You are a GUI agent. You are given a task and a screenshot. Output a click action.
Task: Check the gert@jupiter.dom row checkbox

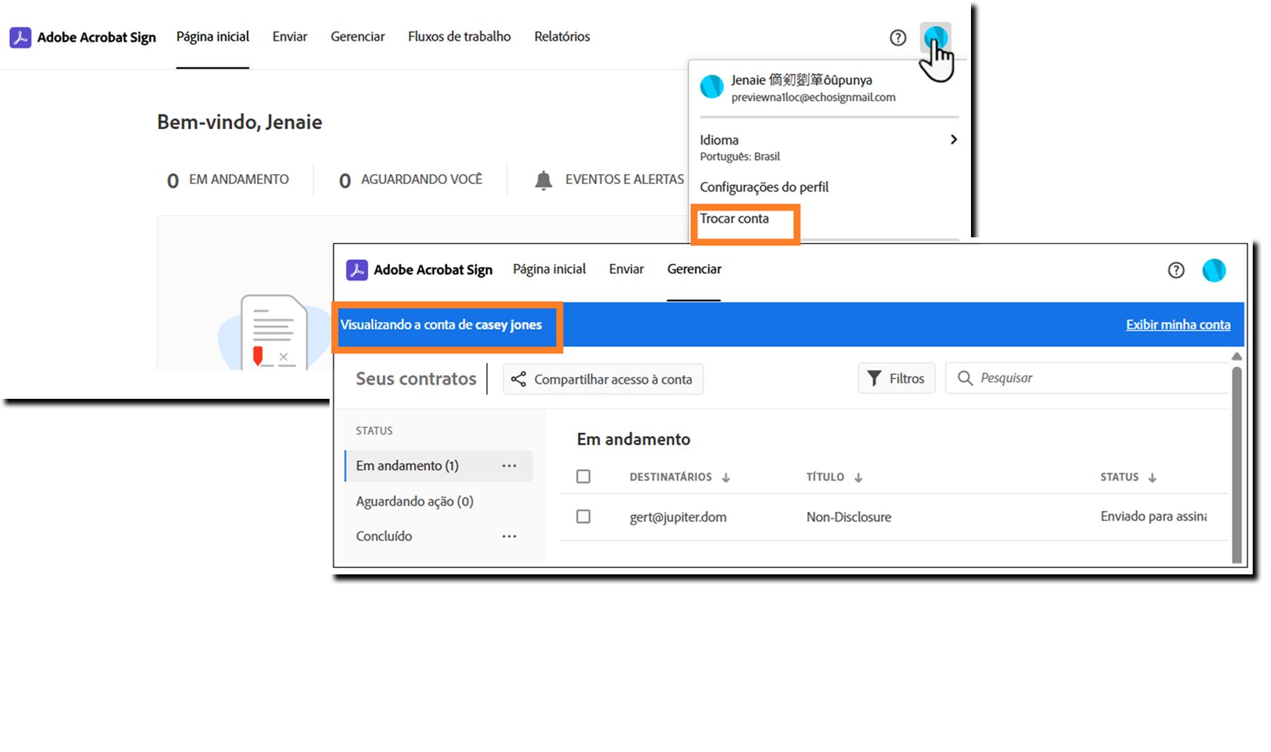pos(583,517)
